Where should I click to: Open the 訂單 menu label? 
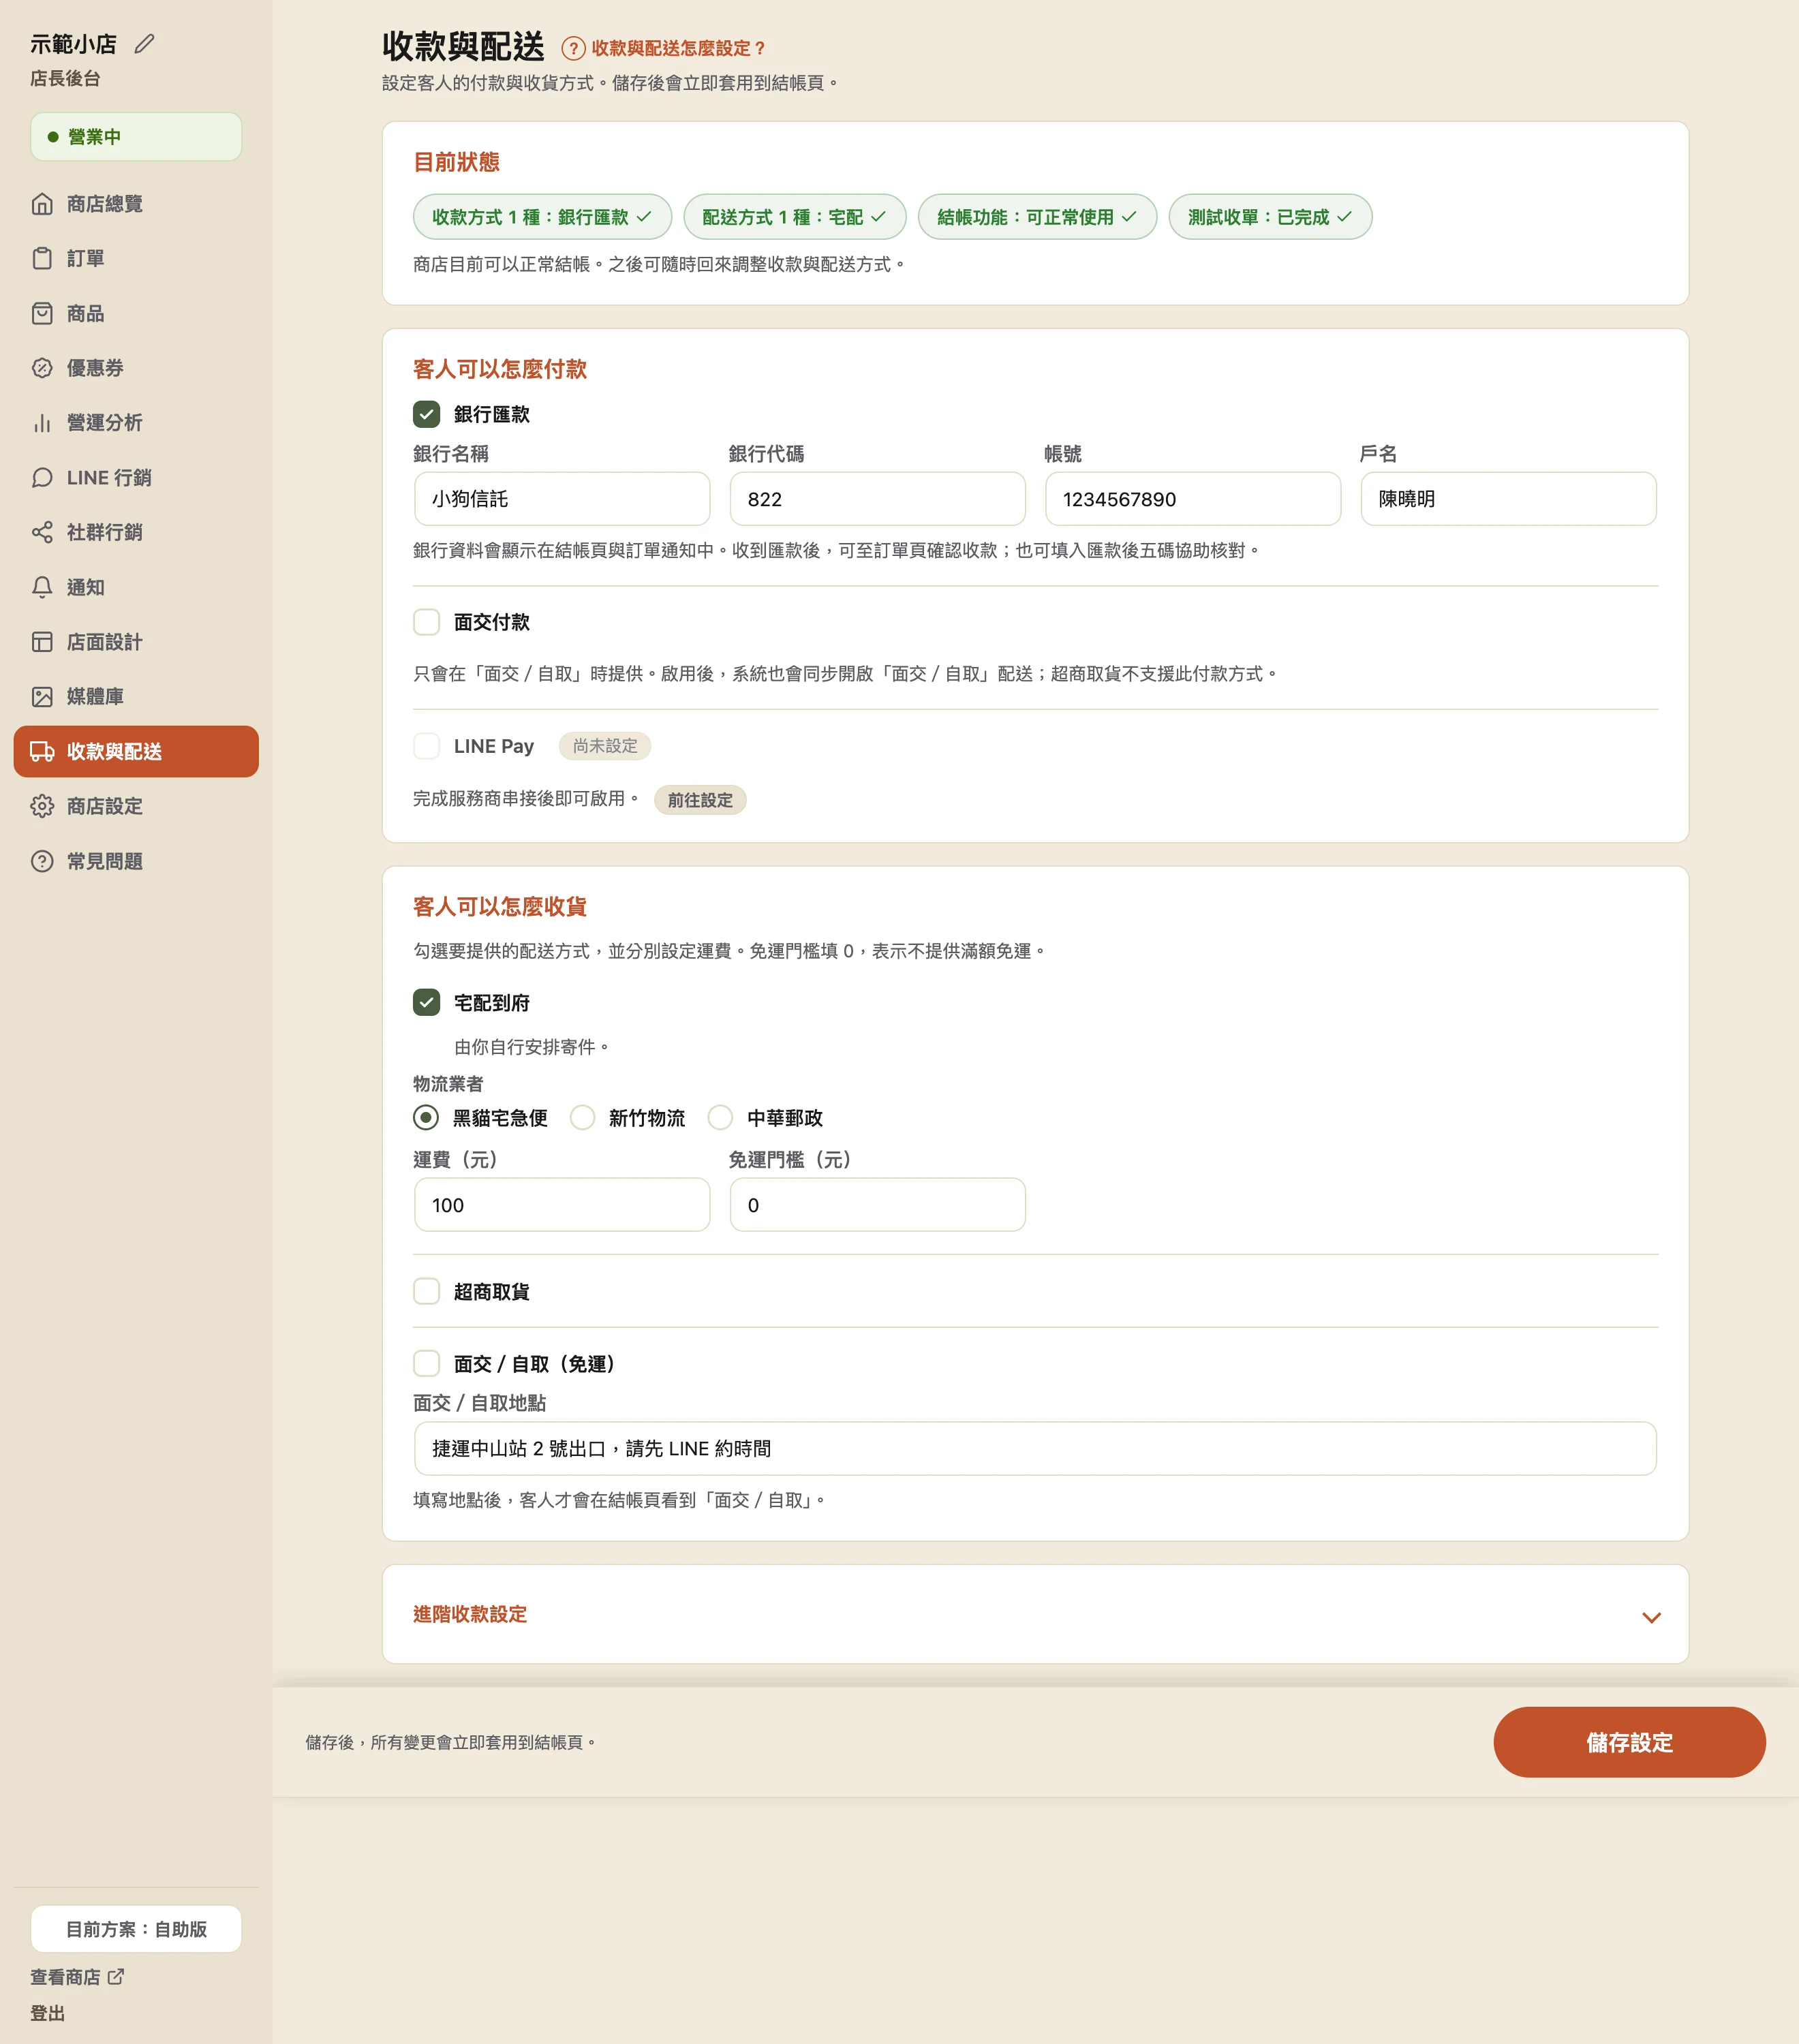point(86,258)
